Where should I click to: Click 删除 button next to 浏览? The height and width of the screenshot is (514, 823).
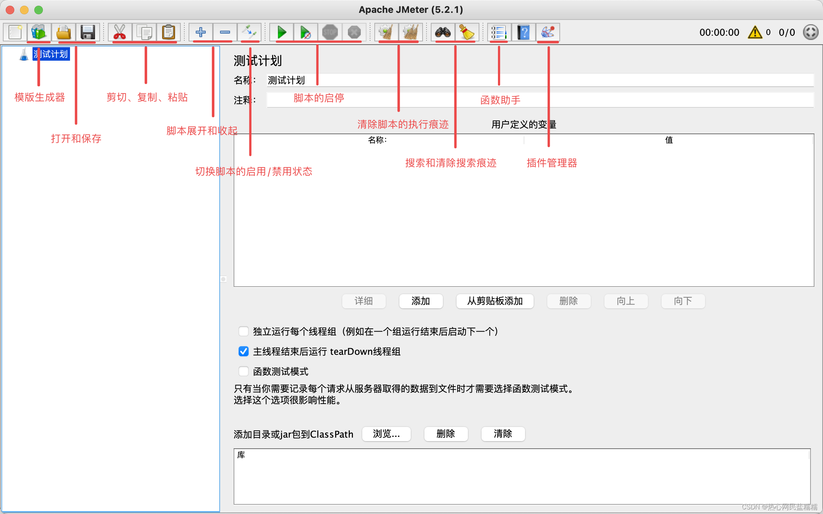pos(446,434)
